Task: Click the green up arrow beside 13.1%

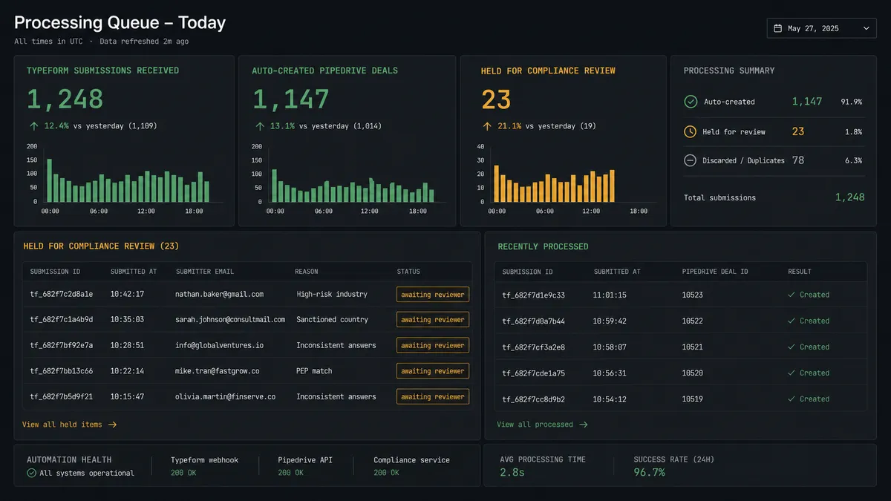Action: pos(259,126)
